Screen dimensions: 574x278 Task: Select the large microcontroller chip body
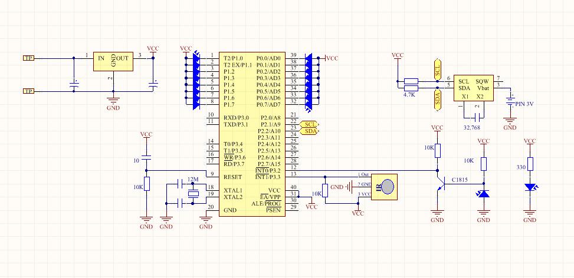click(x=252, y=134)
